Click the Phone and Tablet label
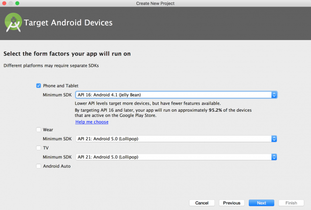 coord(61,86)
